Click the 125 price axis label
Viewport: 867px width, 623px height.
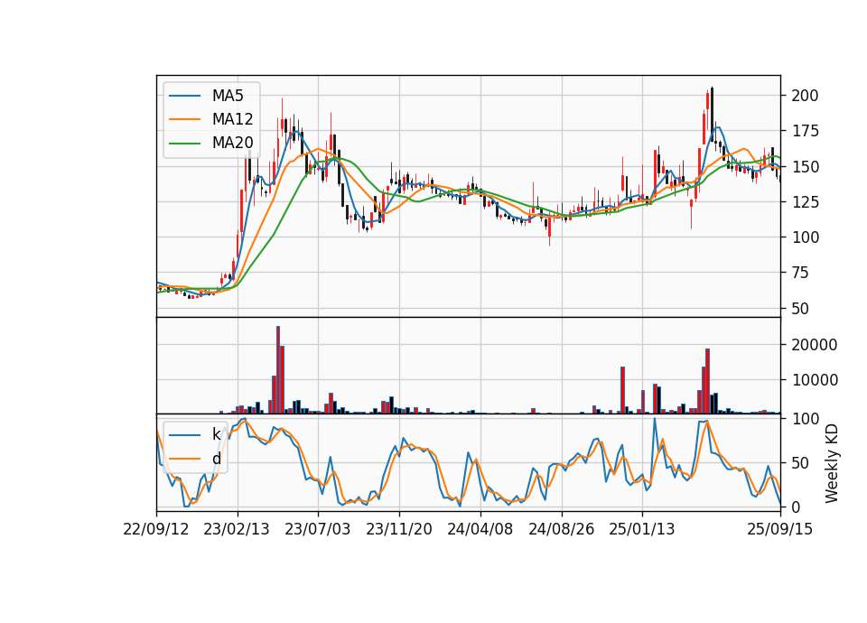[805, 202]
